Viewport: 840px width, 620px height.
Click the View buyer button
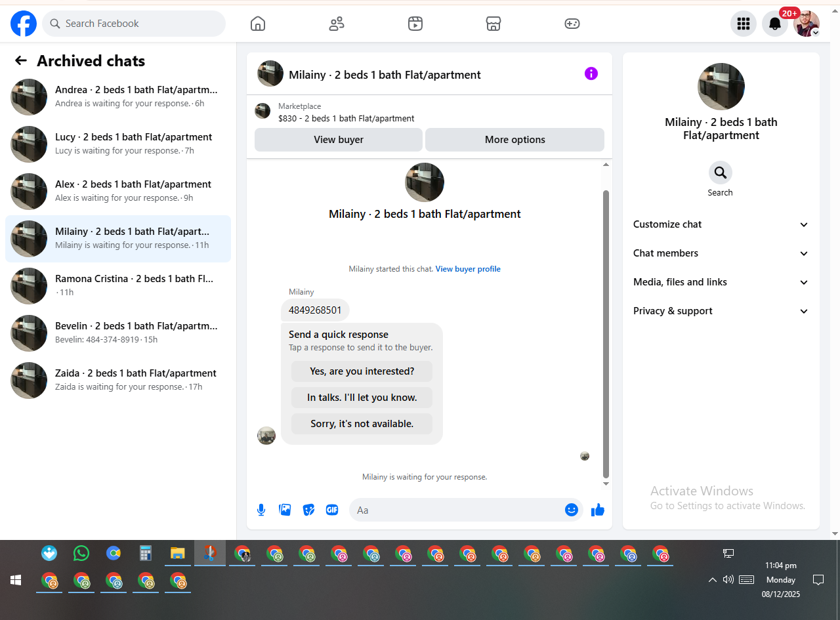pos(339,140)
